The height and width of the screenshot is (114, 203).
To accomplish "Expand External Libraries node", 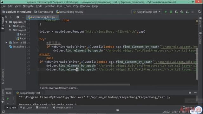I will point(6,42).
